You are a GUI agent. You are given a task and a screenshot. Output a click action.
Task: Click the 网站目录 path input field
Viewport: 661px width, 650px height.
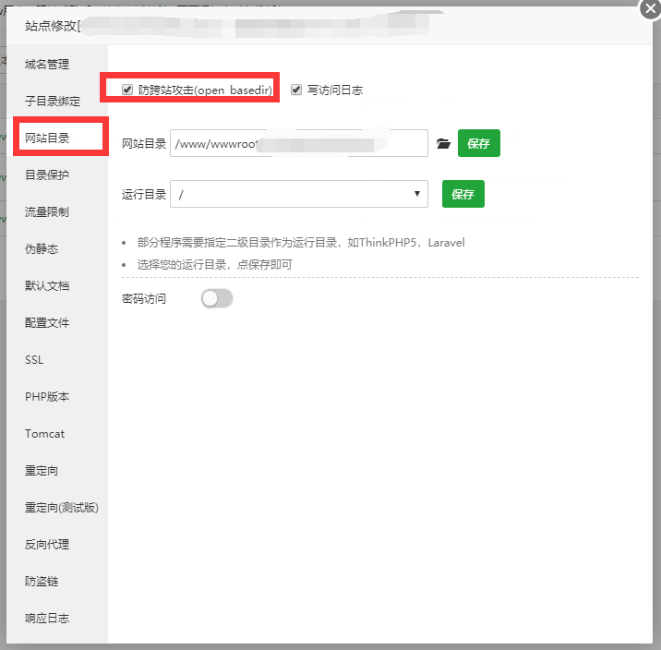click(x=299, y=144)
